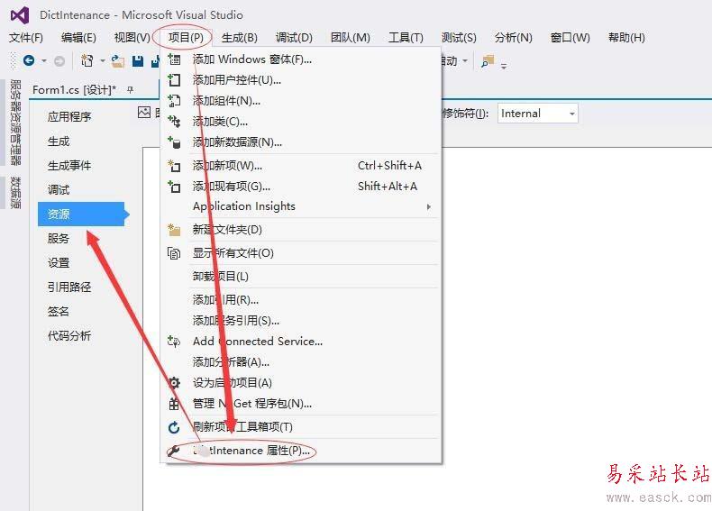
Task: Click the New Folder icon
Action: [x=174, y=230]
